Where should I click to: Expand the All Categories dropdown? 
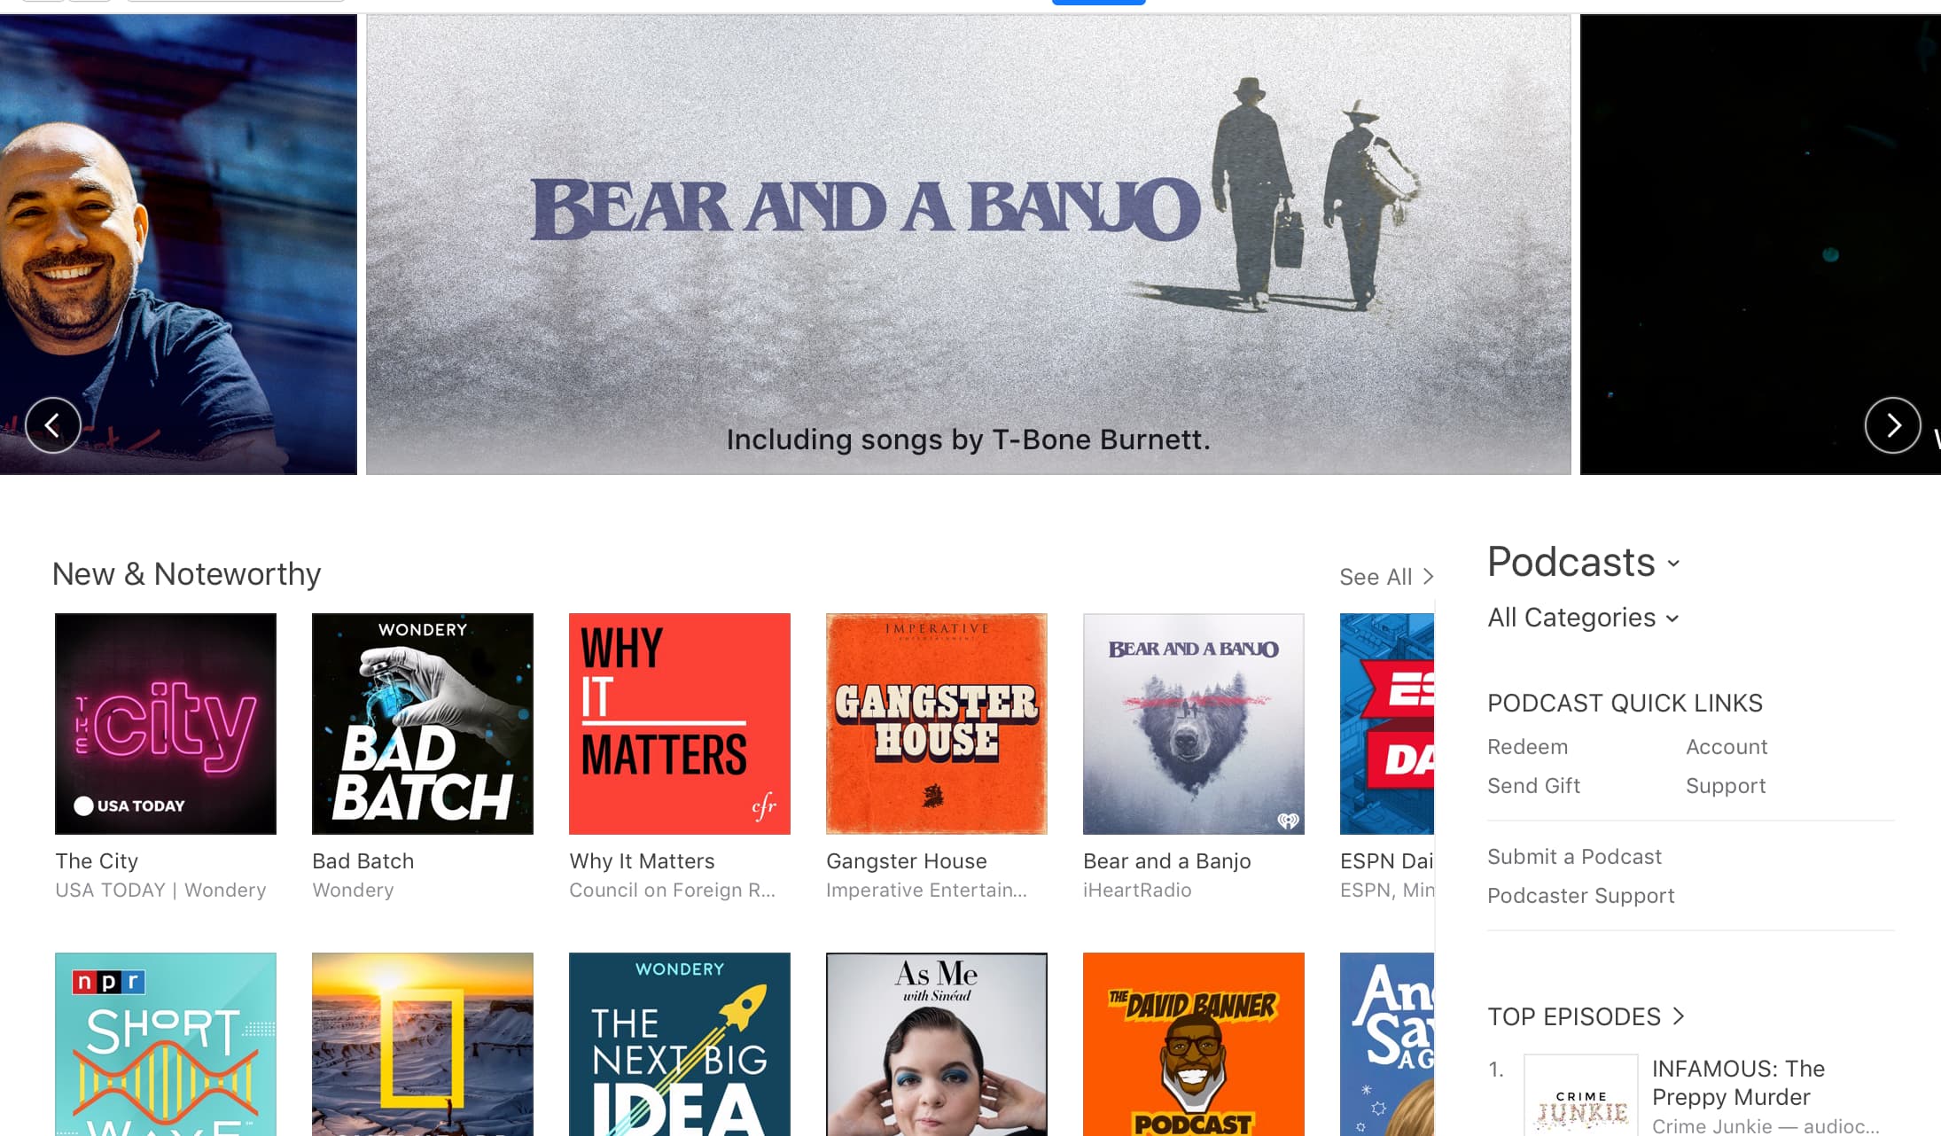tap(1583, 618)
